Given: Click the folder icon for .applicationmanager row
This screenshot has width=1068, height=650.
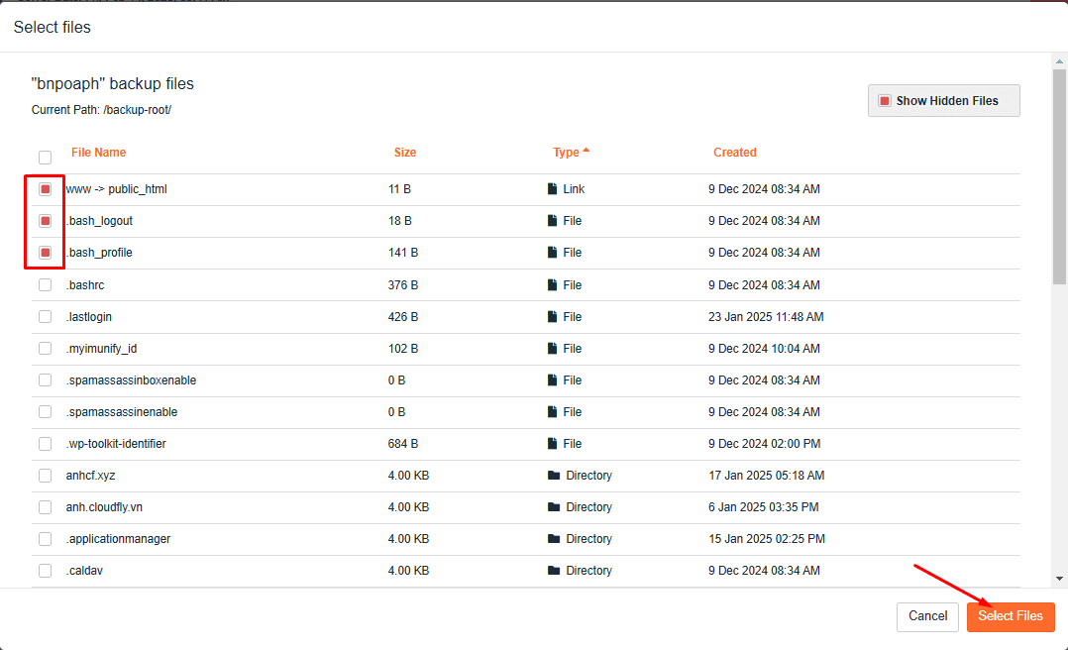Looking at the screenshot, I should [x=554, y=539].
